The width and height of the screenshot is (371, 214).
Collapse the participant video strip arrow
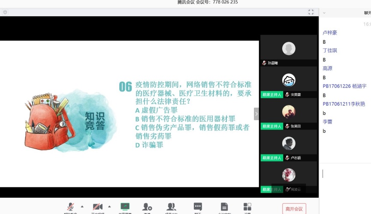[256, 114]
